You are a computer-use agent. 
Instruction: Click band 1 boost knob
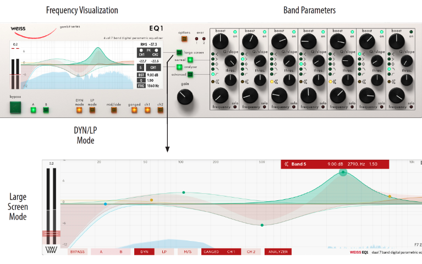[221, 41]
